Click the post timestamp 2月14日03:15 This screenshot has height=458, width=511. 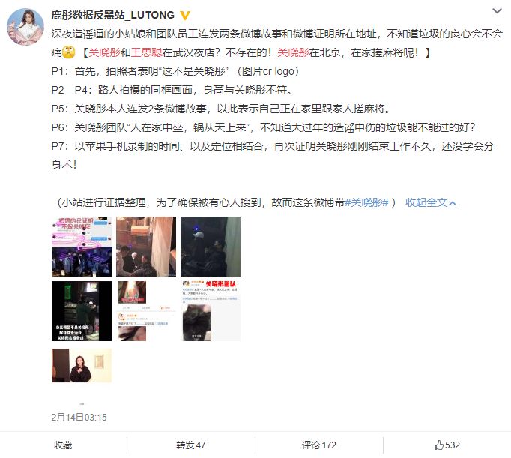[79, 418]
